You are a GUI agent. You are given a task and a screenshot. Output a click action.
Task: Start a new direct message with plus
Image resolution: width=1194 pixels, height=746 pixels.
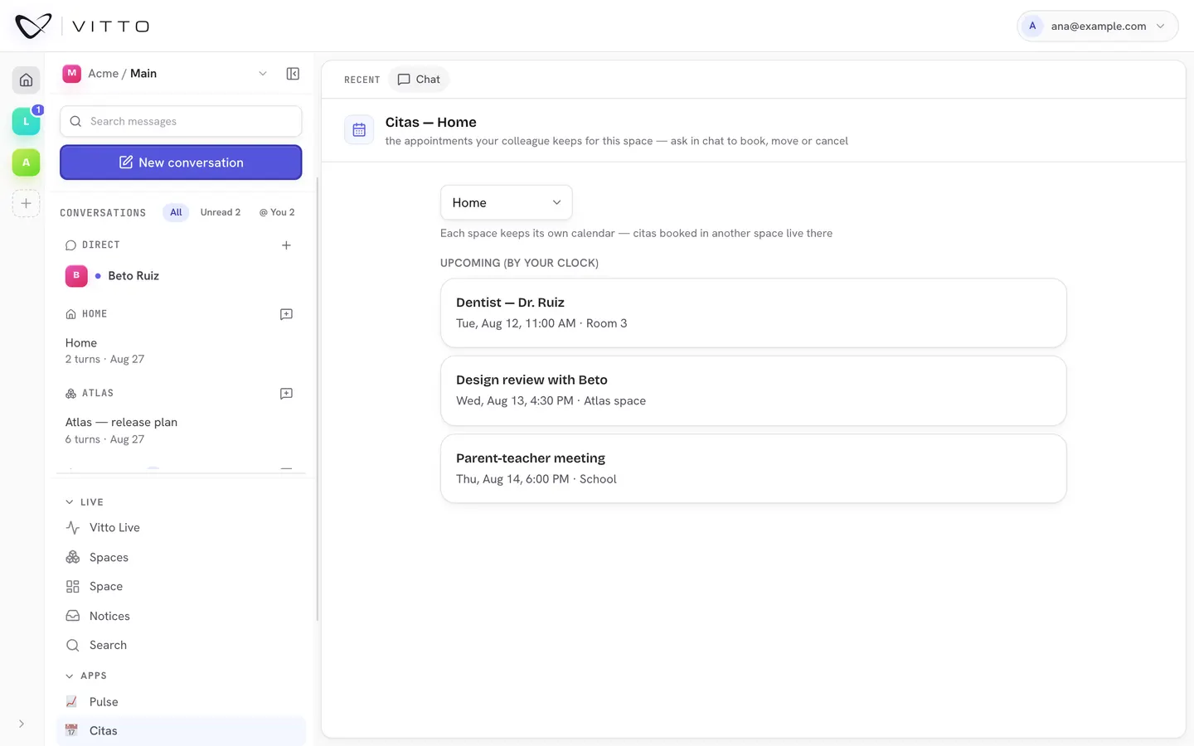pos(286,245)
